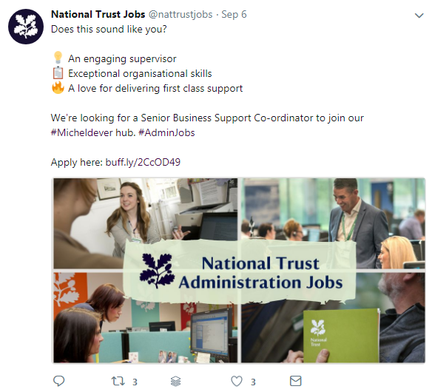This screenshot has width=432, height=392.
Task: Open the National Trust Administration Jobs banner
Action: point(239,271)
